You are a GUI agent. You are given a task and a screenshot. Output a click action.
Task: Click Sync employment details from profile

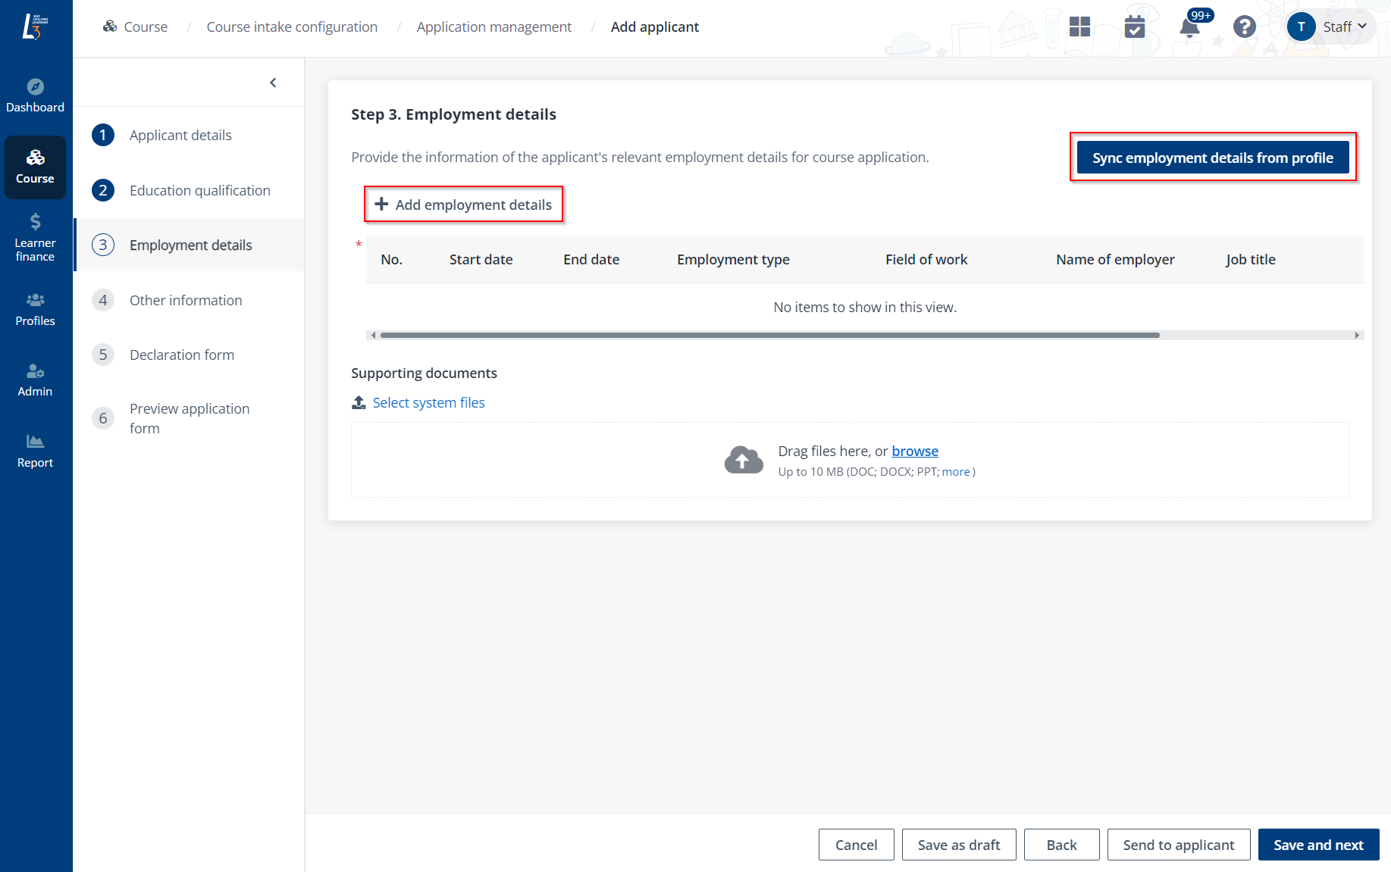pos(1212,158)
